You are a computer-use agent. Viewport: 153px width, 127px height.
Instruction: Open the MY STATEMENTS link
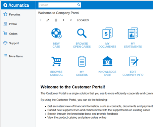[x=133, y=45]
